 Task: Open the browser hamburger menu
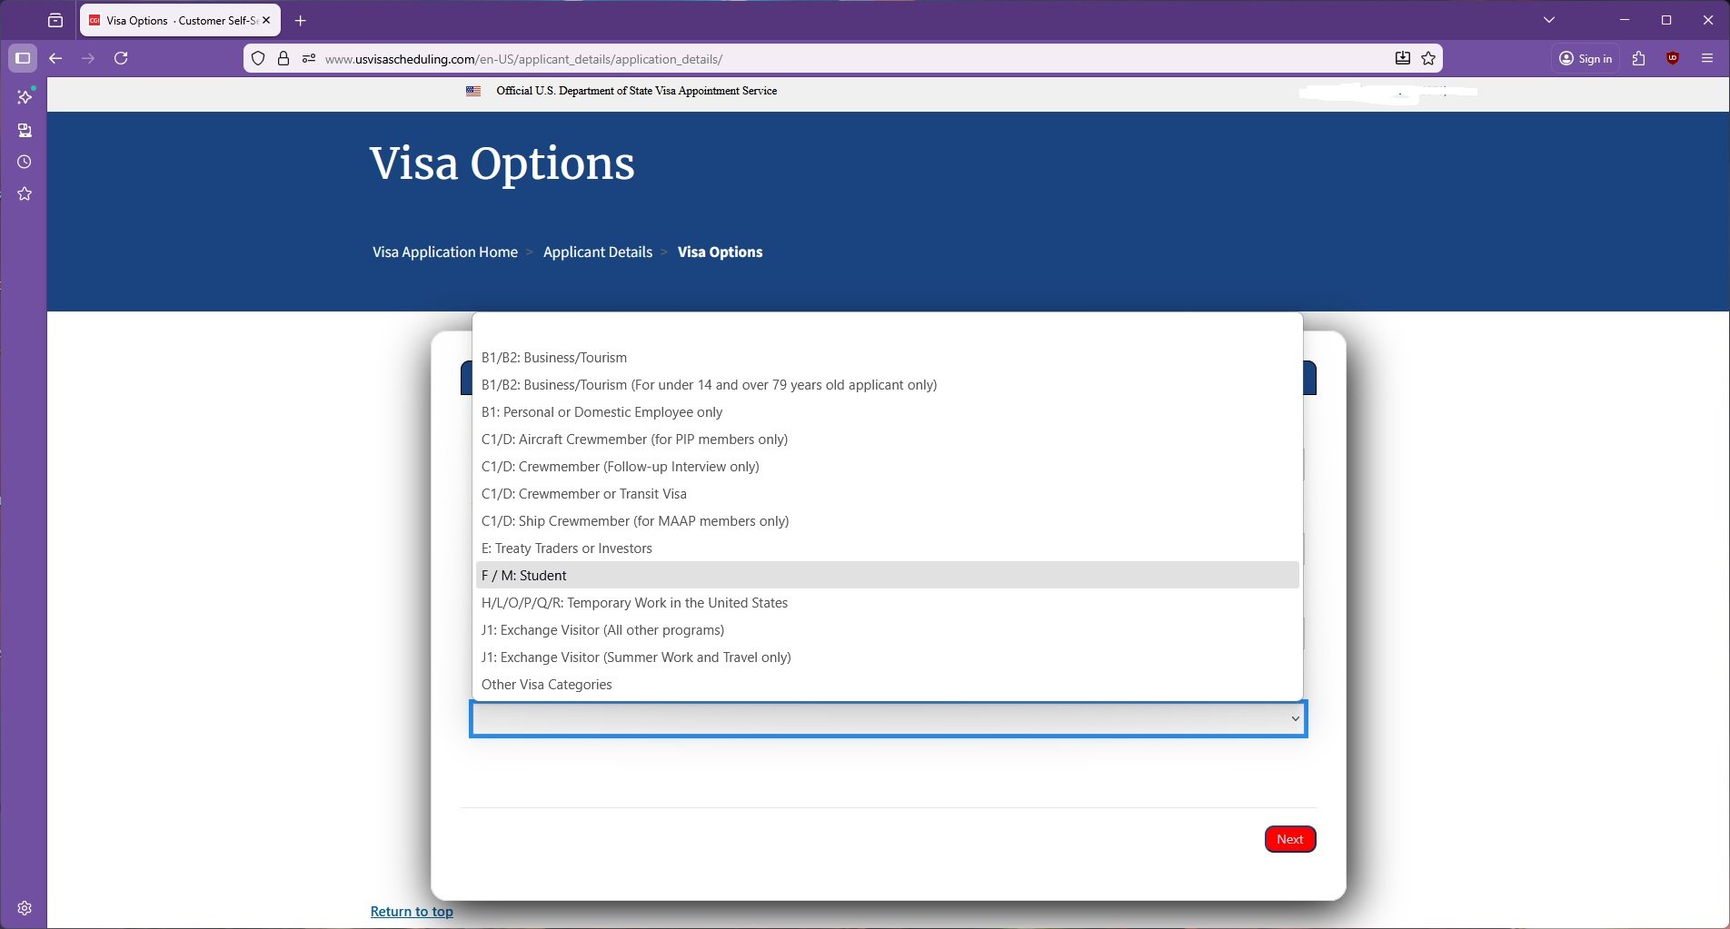pyautogui.click(x=1706, y=58)
